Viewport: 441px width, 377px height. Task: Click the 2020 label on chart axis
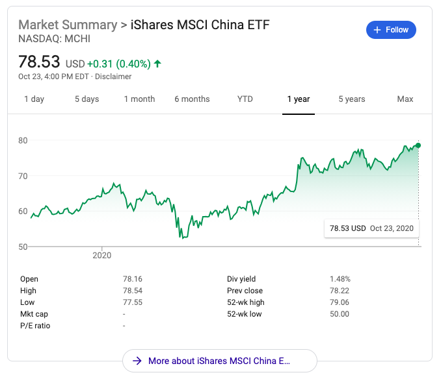(101, 255)
